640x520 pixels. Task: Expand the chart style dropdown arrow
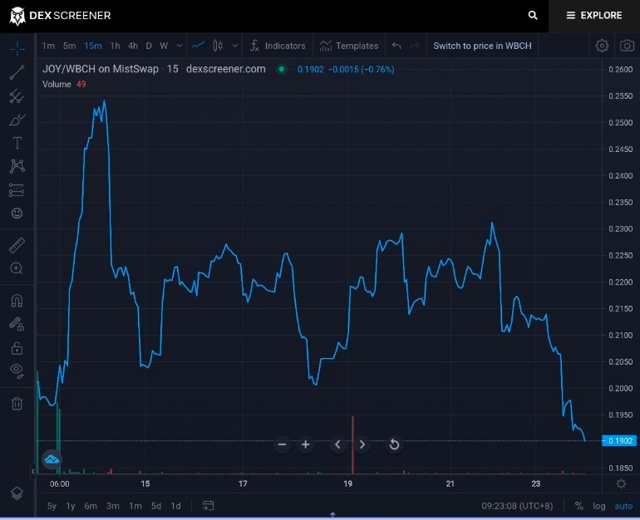click(234, 46)
